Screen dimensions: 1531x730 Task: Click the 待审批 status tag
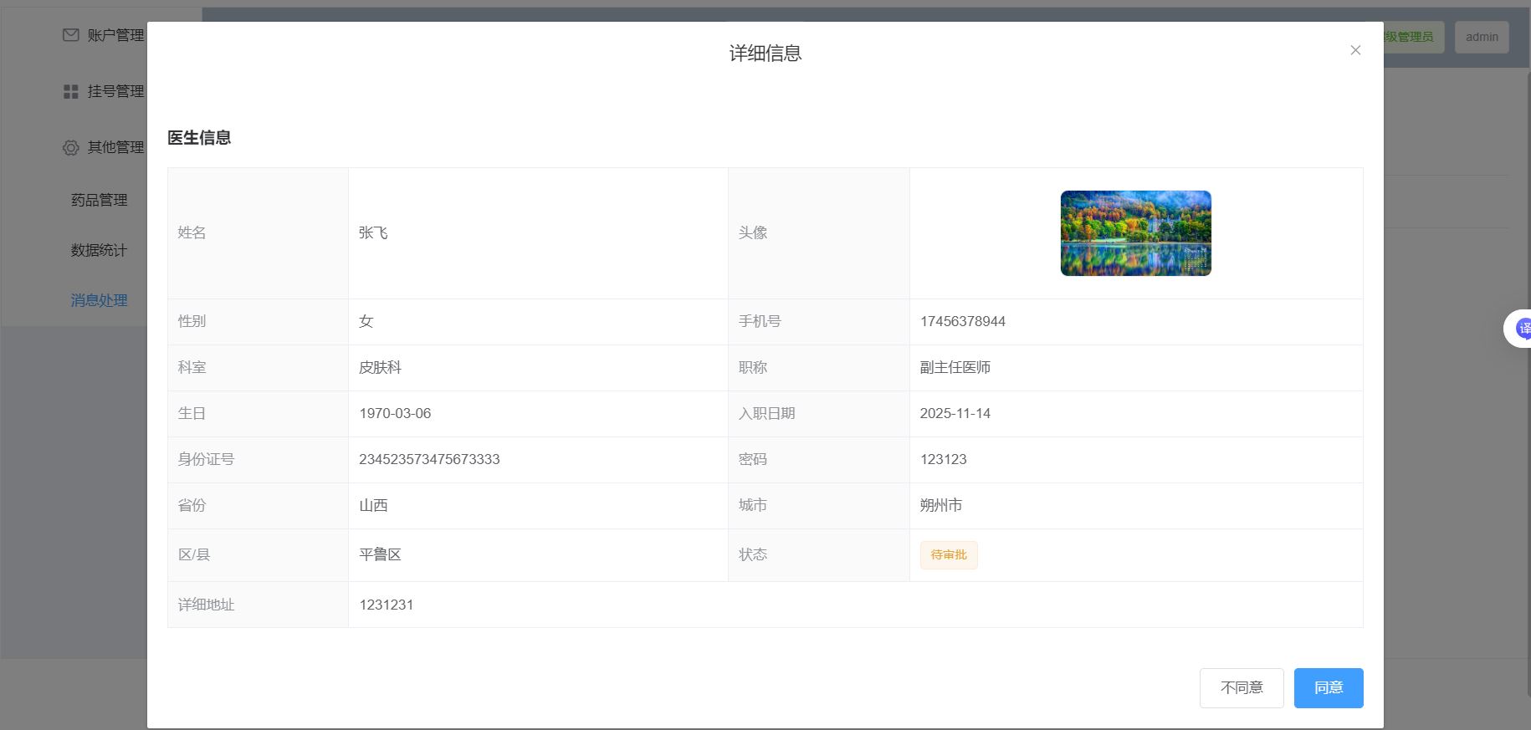(948, 555)
